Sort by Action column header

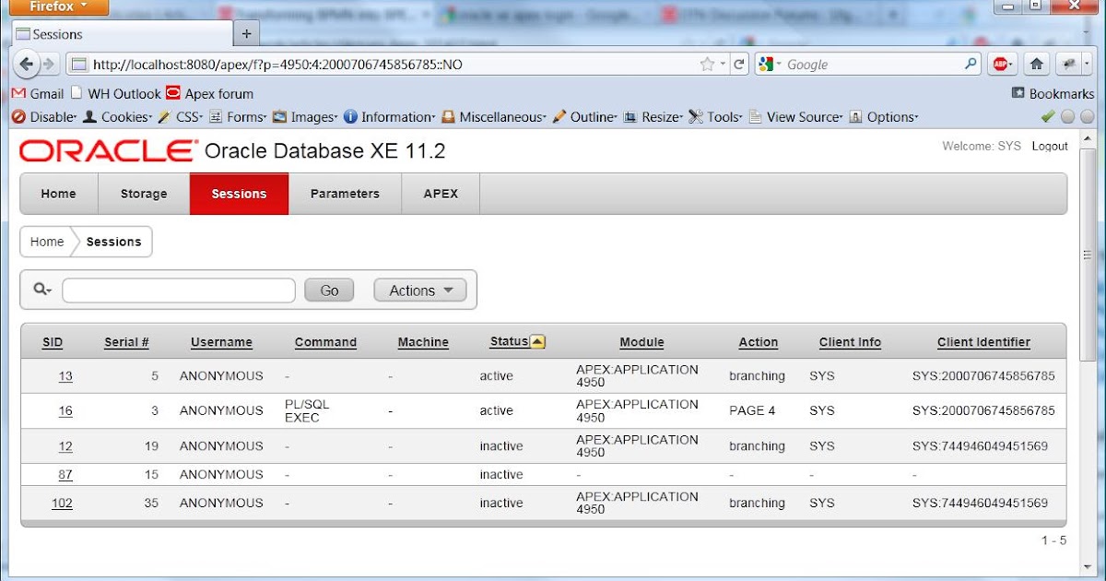759,342
